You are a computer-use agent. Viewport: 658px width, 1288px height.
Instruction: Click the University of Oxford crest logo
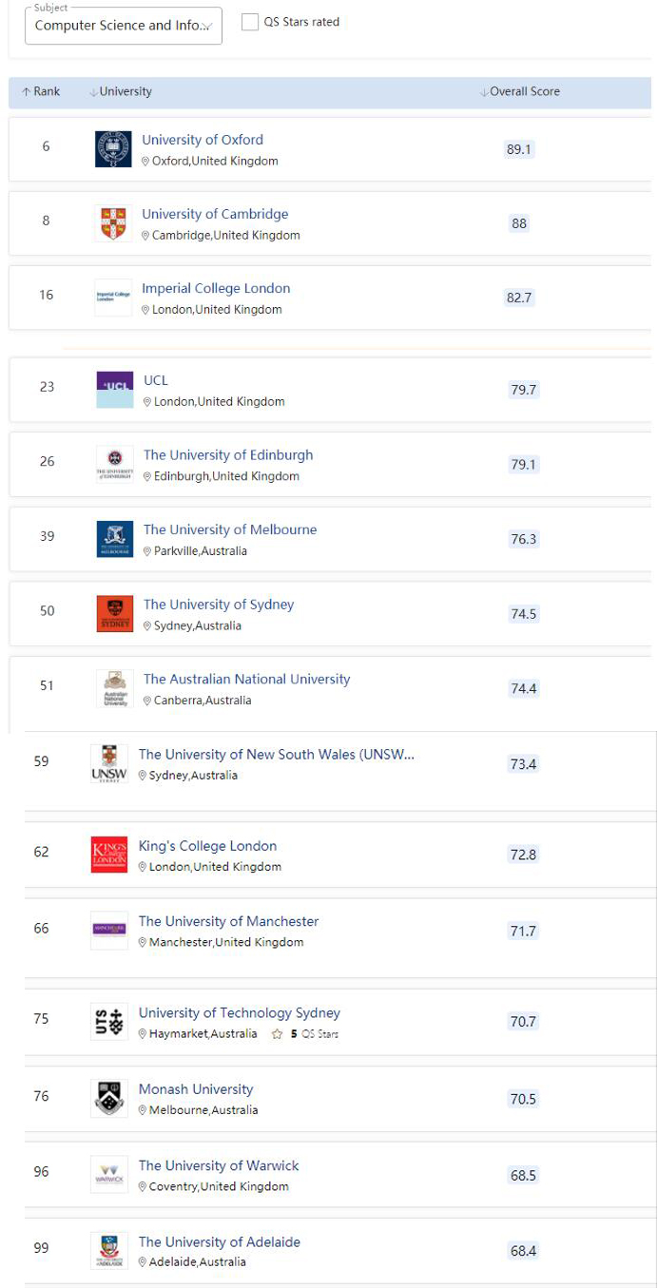point(113,149)
